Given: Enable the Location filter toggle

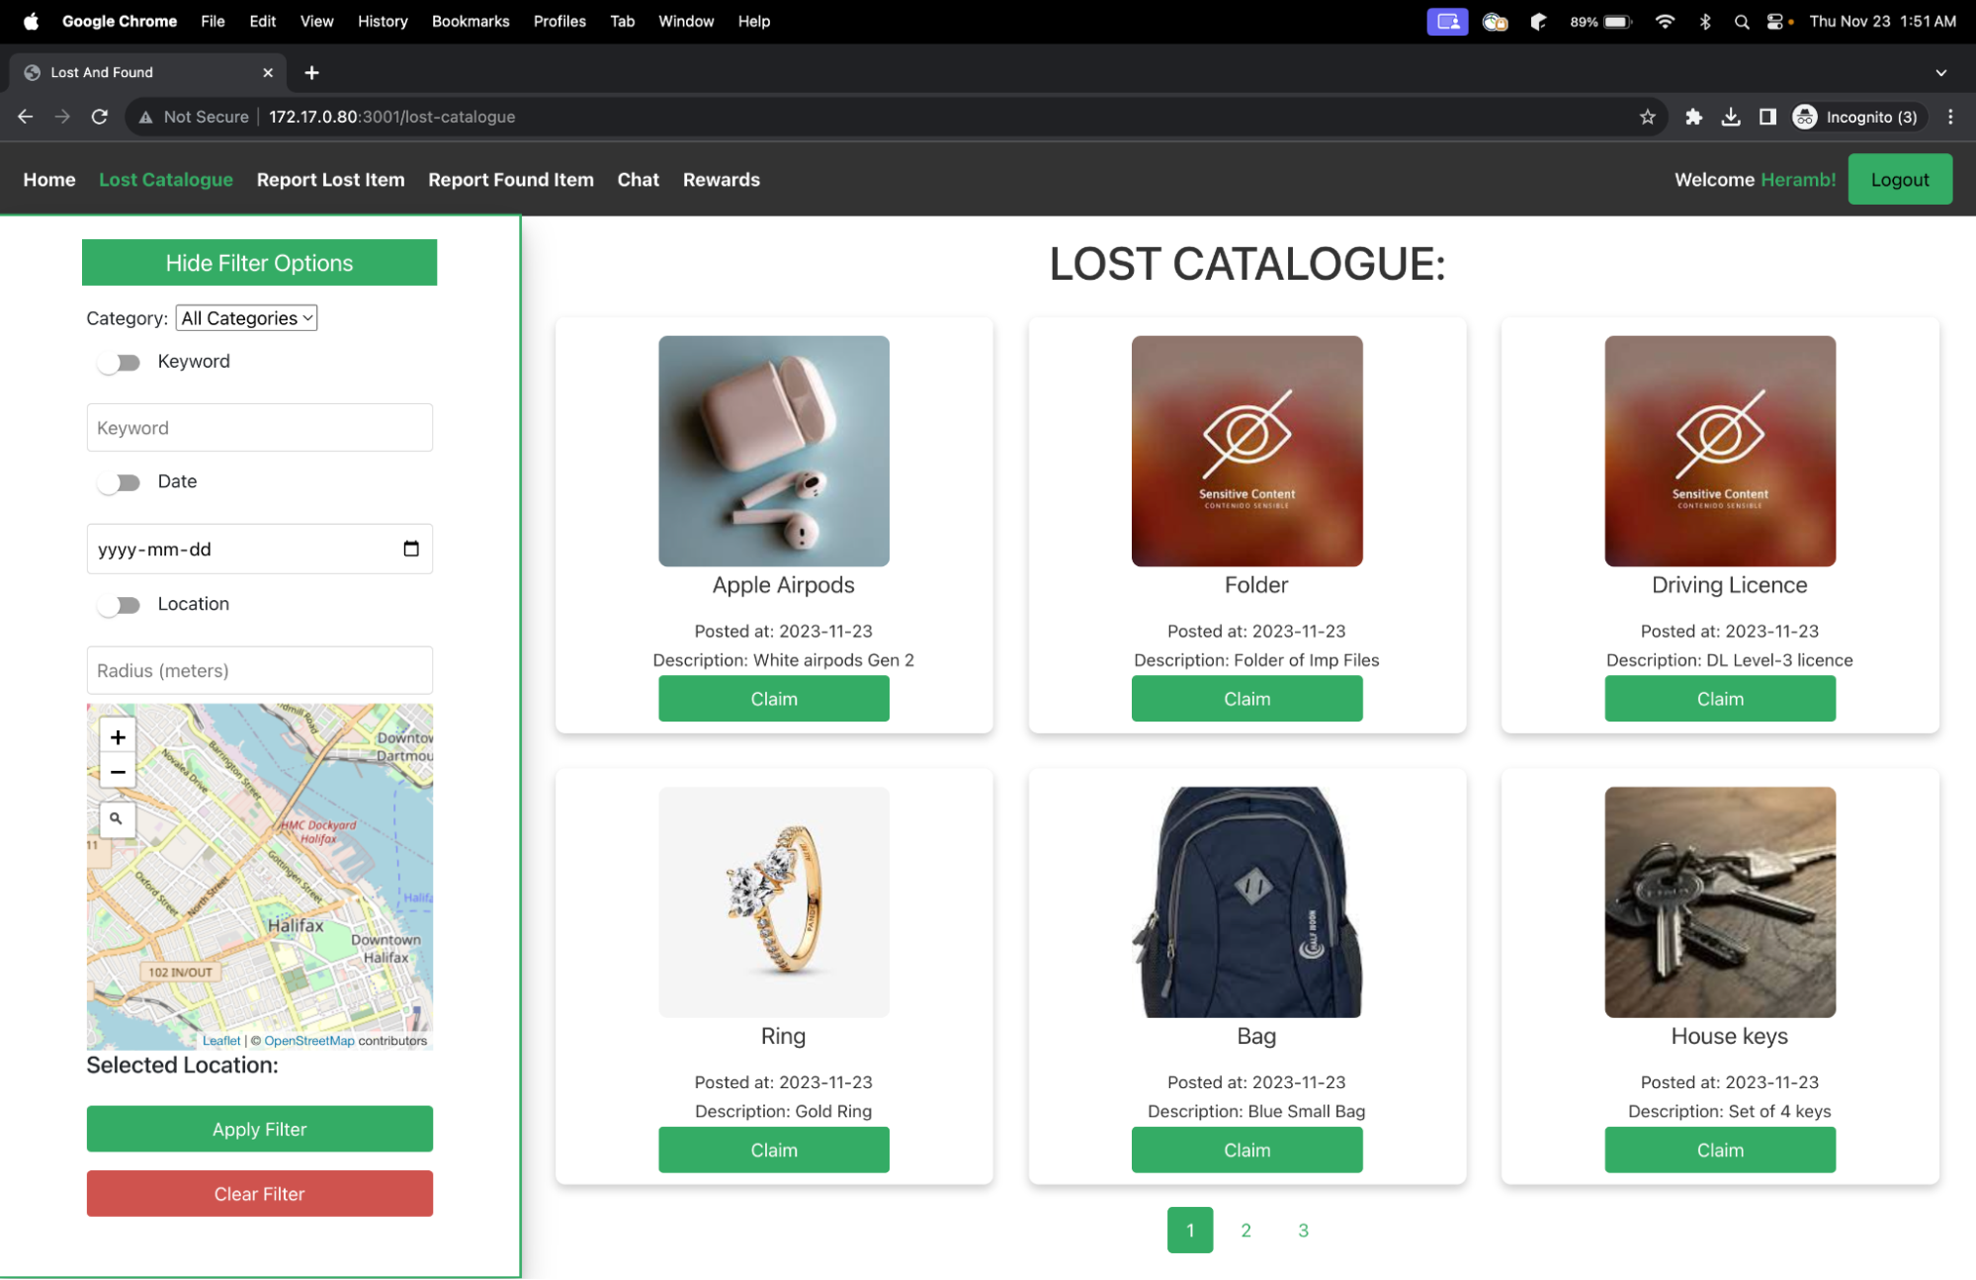Looking at the screenshot, I should tap(119, 604).
